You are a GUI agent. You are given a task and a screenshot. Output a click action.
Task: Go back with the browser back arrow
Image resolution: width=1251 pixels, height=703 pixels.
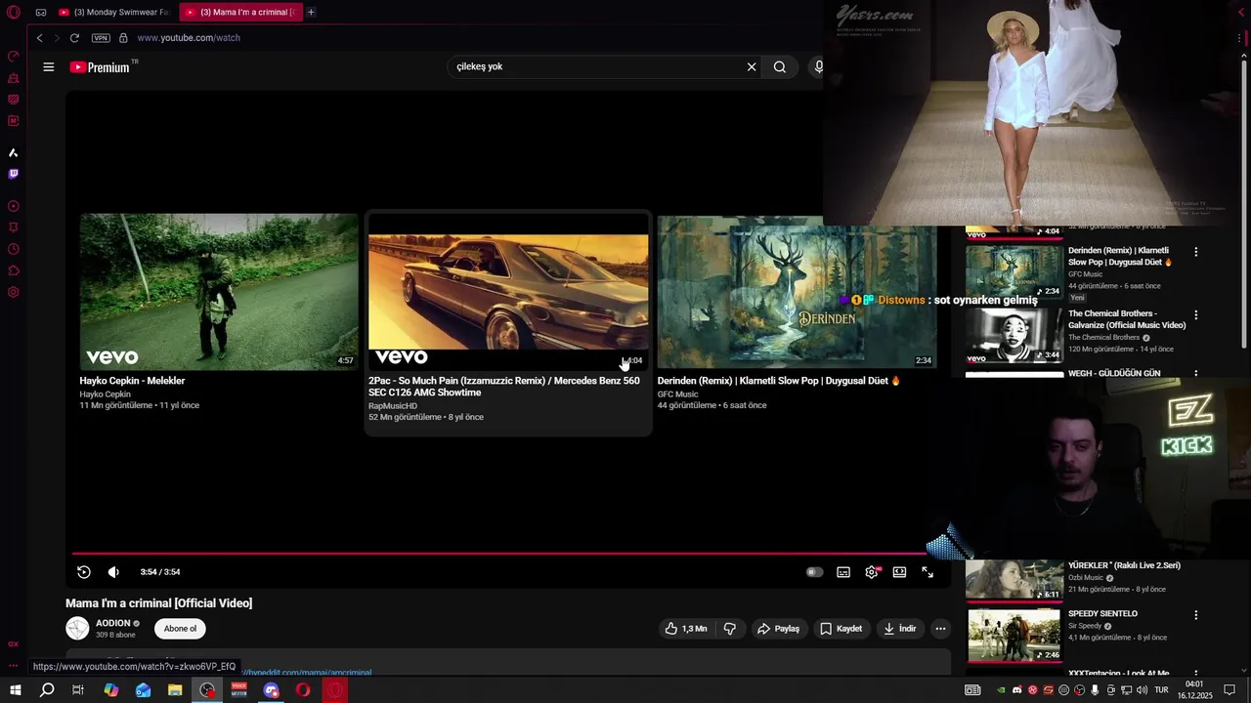point(40,38)
